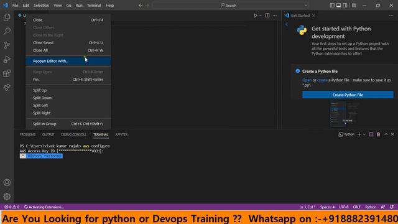Toggle Secondary Side Bar layout icon

(x=345, y=6)
